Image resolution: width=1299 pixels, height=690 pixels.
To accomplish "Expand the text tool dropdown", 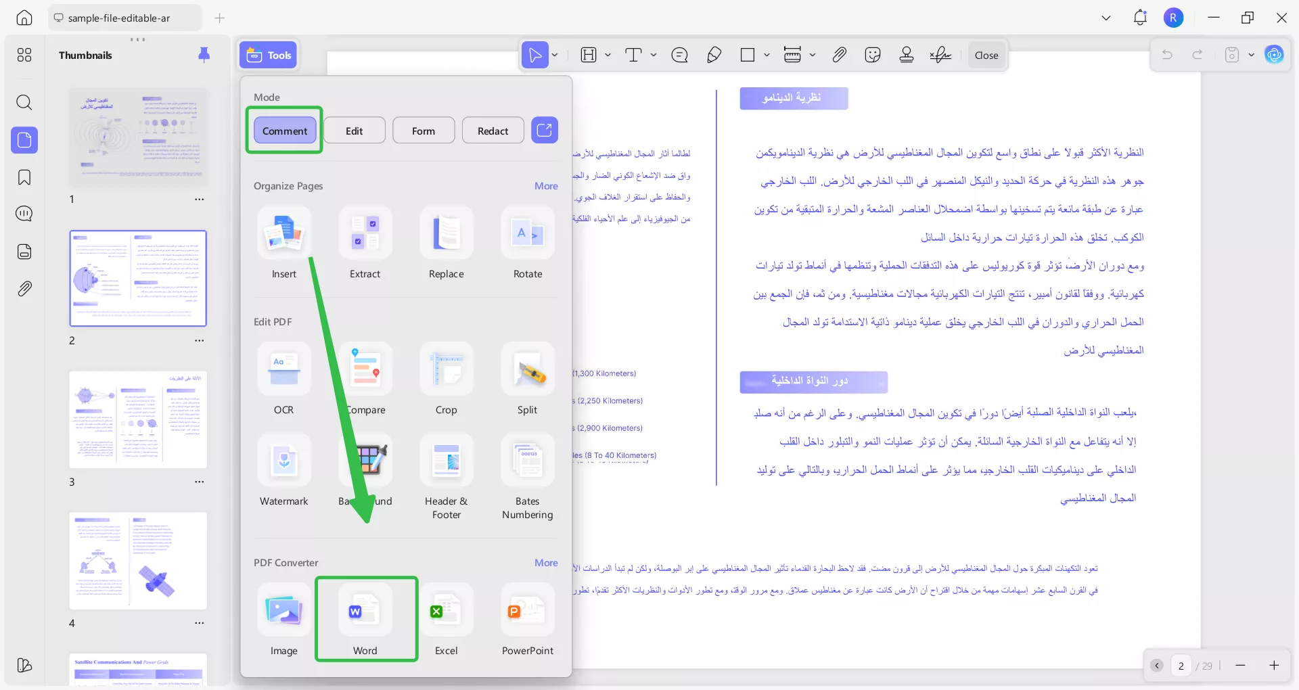I will click(654, 55).
